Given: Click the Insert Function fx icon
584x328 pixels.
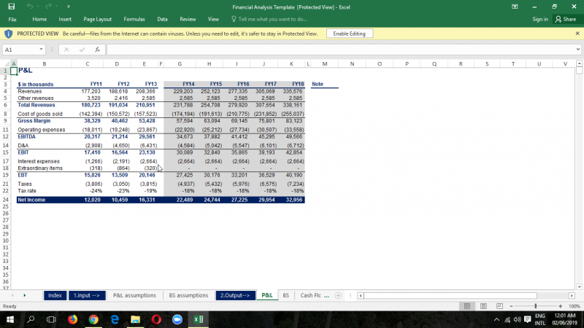Looking at the screenshot, I should point(97,50).
